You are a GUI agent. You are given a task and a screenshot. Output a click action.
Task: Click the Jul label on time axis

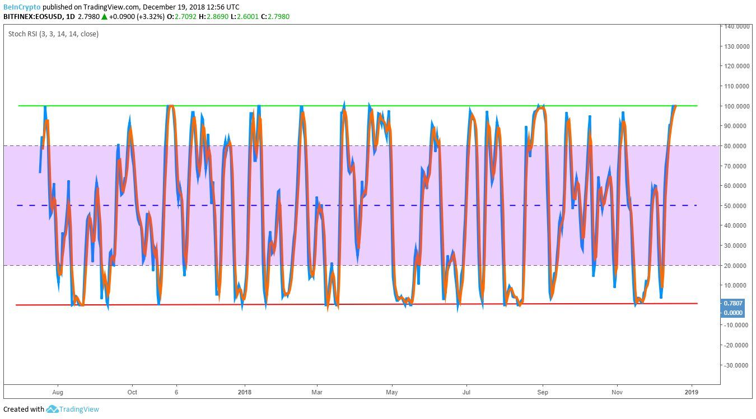[x=466, y=393]
